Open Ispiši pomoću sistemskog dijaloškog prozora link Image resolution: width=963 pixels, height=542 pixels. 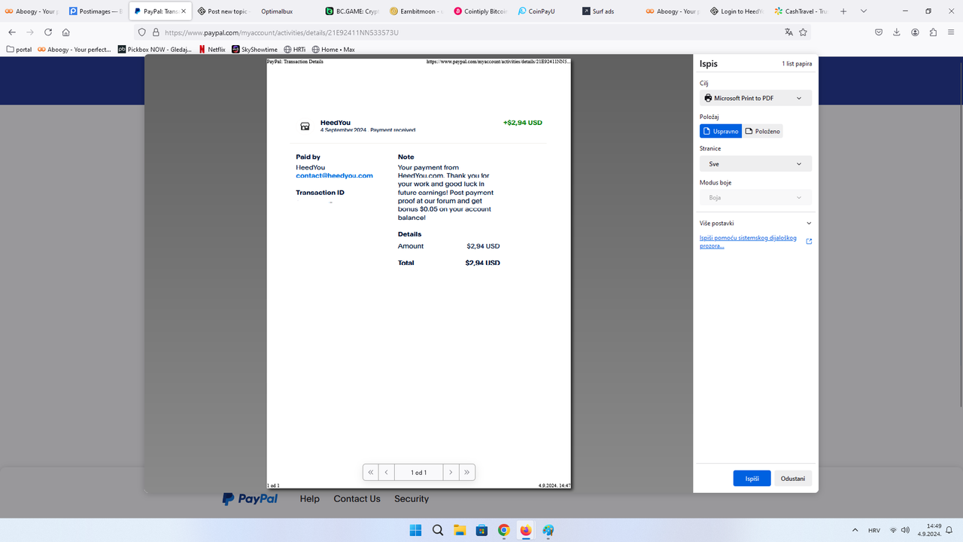click(x=748, y=242)
